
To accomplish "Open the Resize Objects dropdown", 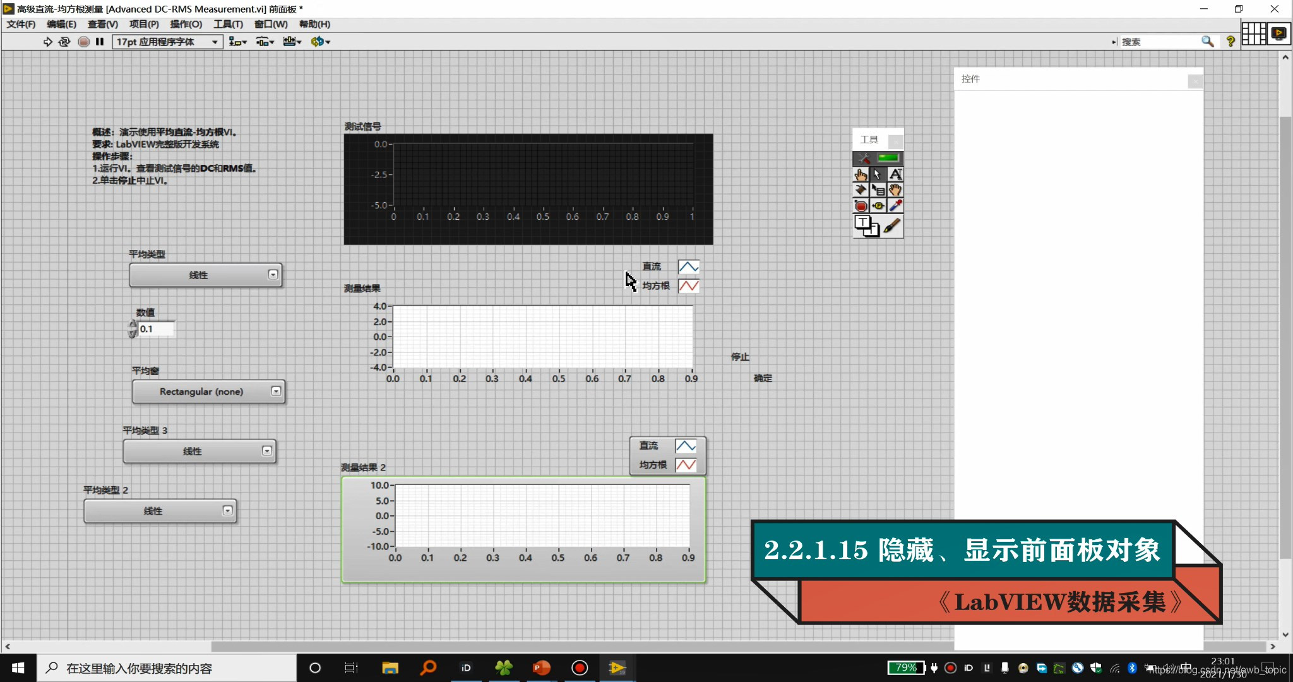I will coord(292,42).
